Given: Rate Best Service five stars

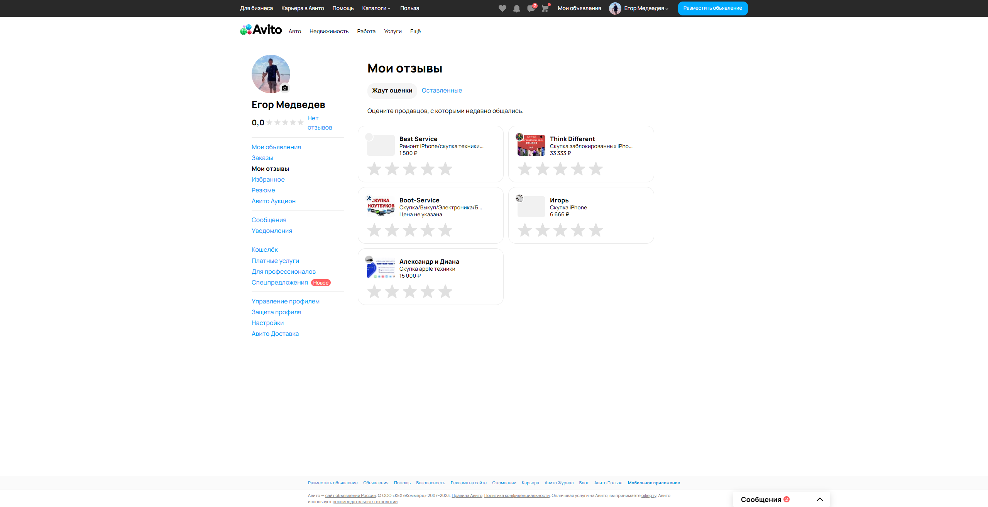Looking at the screenshot, I should point(445,169).
